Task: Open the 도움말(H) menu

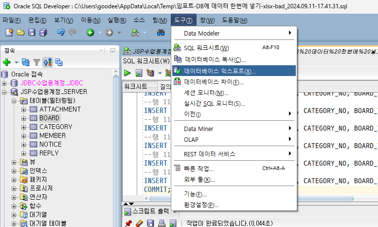Action: (234, 20)
